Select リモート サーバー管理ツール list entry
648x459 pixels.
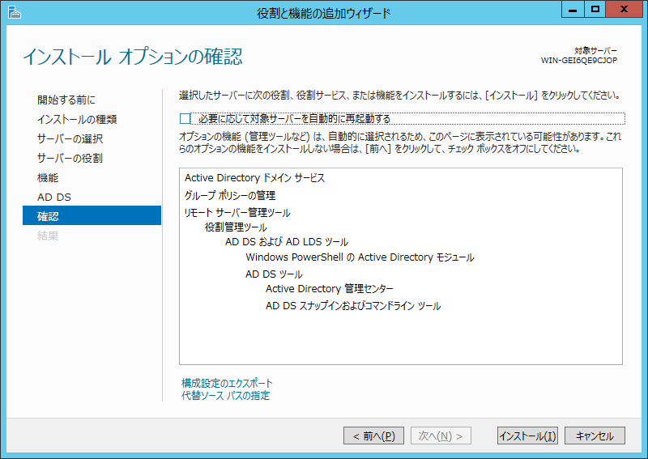pyautogui.click(x=237, y=213)
